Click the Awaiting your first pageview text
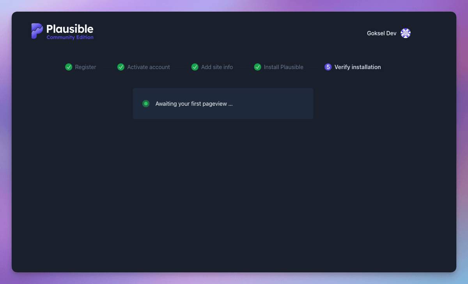This screenshot has height=284, width=468. pos(194,104)
